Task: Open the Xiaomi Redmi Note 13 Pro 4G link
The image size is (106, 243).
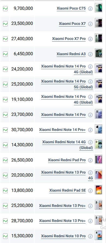Action: pyautogui.click(x=67, y=175)
